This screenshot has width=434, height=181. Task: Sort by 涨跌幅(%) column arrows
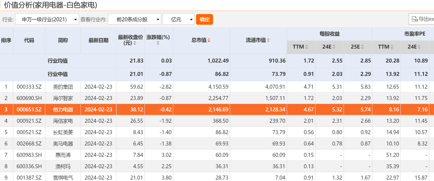(x=158, y=43)
